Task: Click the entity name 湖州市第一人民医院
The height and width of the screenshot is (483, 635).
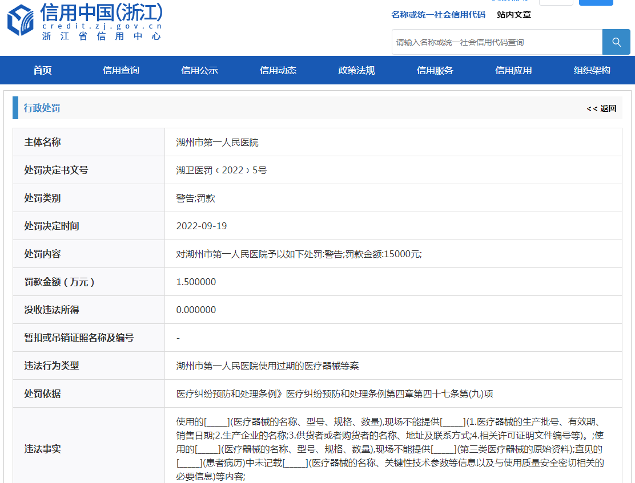Action: pos(218,143)
